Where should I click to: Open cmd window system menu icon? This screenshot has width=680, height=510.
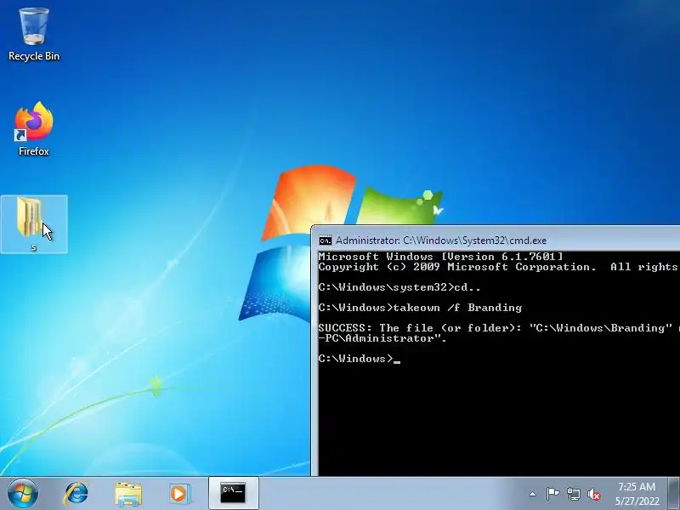[x=326, y=241]
